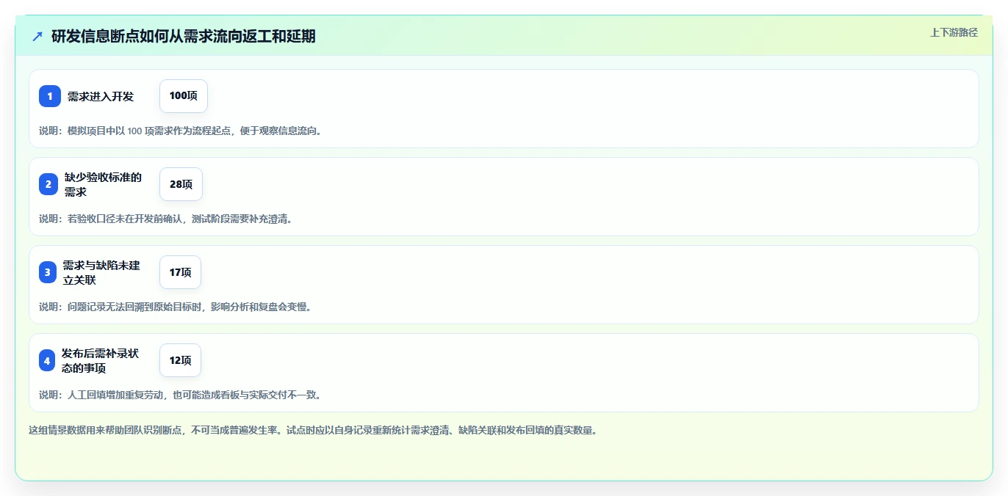1008x496 pixels.
Task: Select the 需求进入开发 step label
Action: point(101,96)
